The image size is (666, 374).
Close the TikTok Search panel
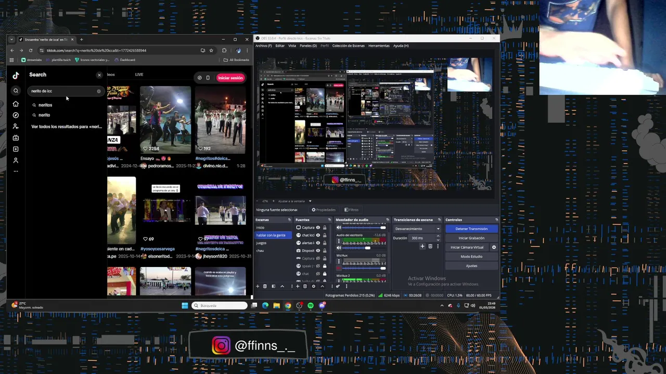99,75
